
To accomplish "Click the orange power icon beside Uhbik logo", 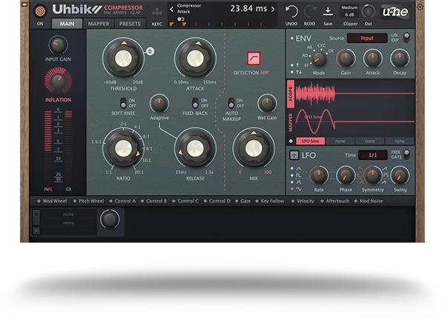I will 39,10.
